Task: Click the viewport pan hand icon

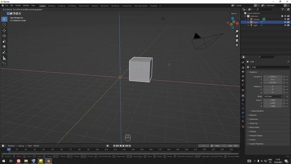Action: (237, 36)
